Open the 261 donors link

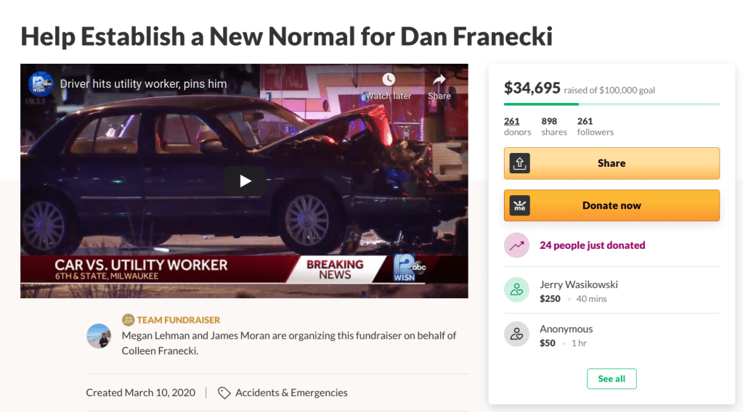click(x=517, y=126)
